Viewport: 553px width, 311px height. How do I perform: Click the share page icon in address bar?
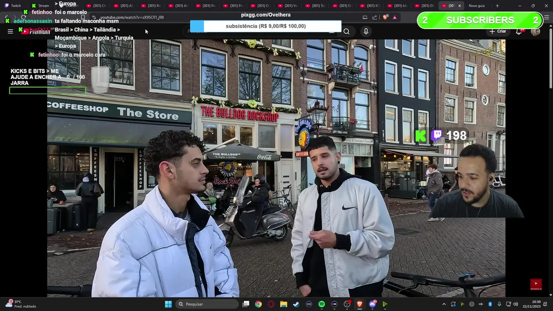tap(375, 17)
